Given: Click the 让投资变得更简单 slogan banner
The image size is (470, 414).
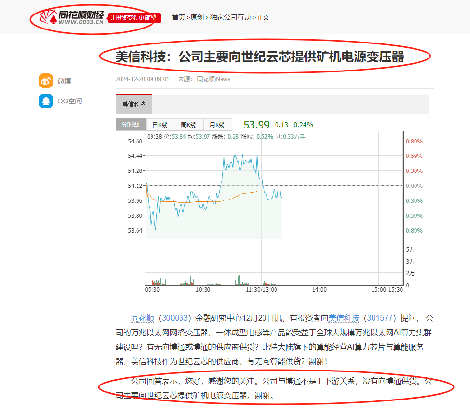Looking at the screenshot, I should tap(134, 18).
